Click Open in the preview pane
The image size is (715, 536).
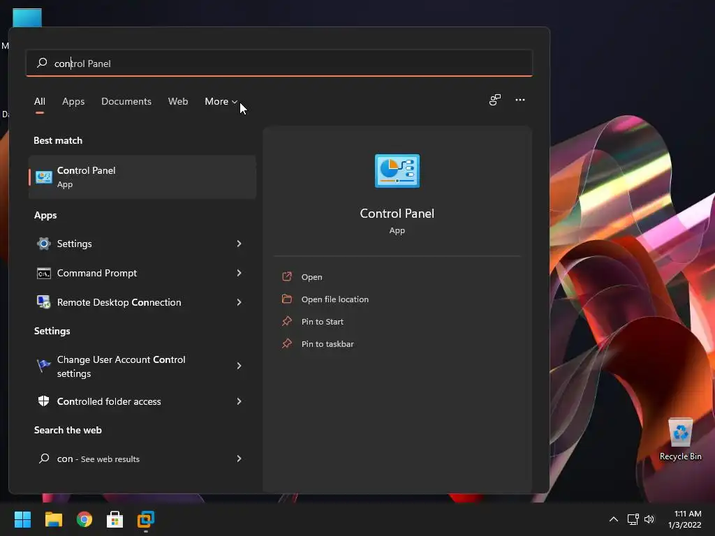[x=312, y=277]
